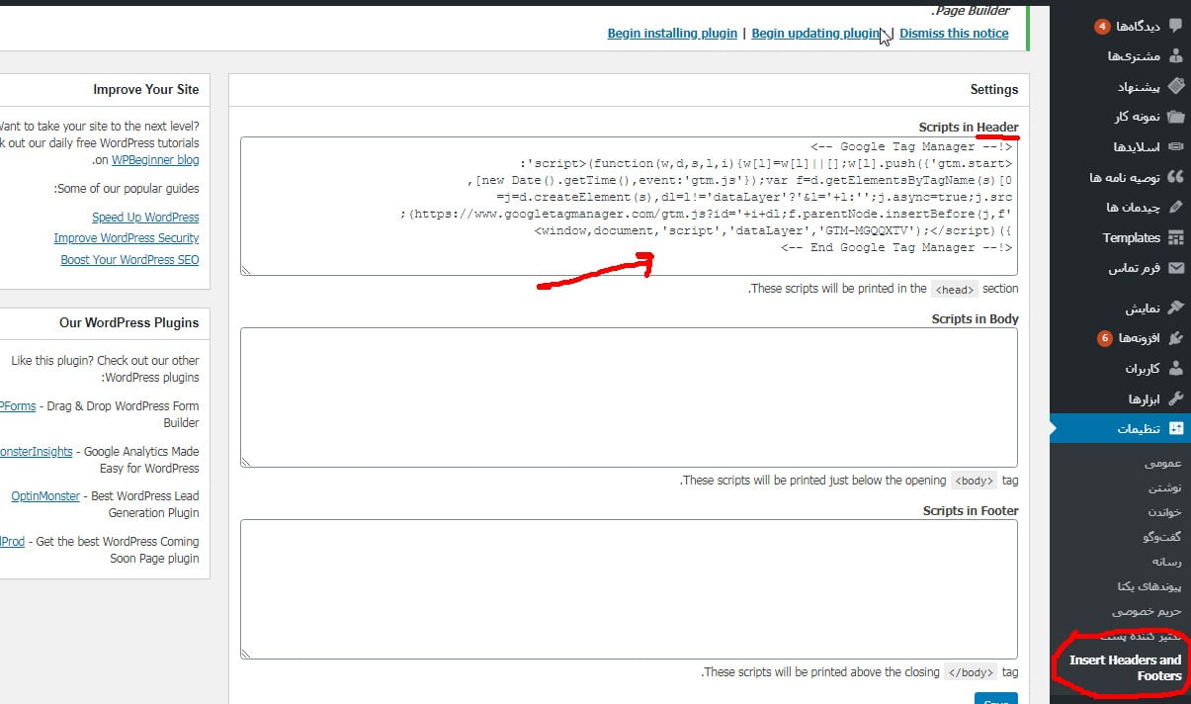Screen dimensions: 1191x704
Task: Click Begin installing plugin link
Action: tap(672, 33)
